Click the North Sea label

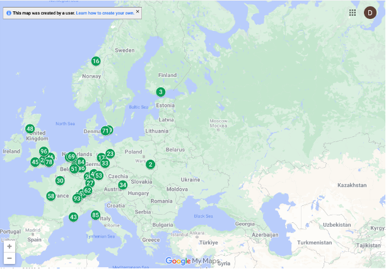tap(65, 124)
